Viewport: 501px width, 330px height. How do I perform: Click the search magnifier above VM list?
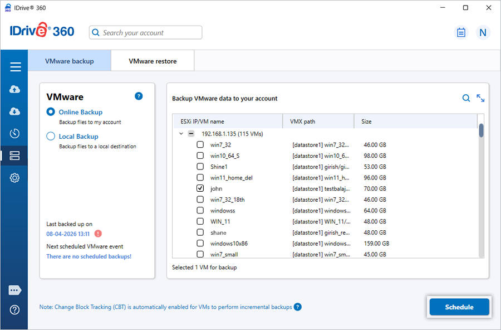coord(466,98)
